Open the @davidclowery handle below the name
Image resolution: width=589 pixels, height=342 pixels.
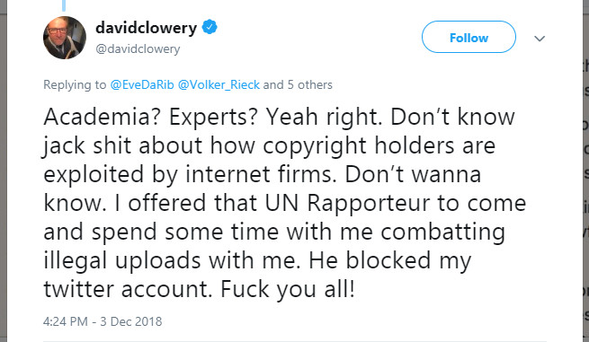[x=138, y=49]
